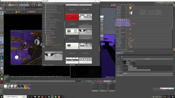Open Render Settings clapperboard icon
This screenshot has width=175, height=98.
click(36, 5)
